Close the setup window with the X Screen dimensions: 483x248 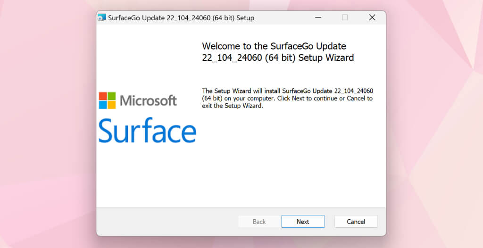[372, 17]
